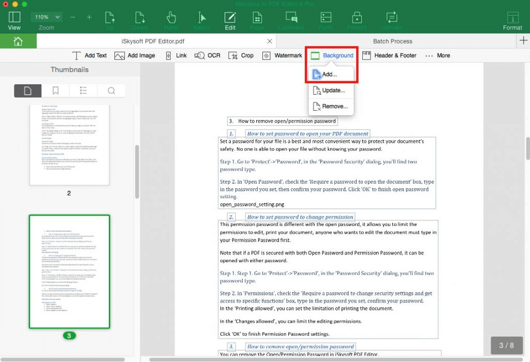Image resolution: width=530 pixels, height=362 pixels.
Task: Select the Add Text tool
Action: 90,55
